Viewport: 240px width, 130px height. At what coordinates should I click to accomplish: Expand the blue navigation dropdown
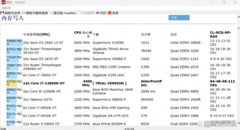[x=179, y=18]
